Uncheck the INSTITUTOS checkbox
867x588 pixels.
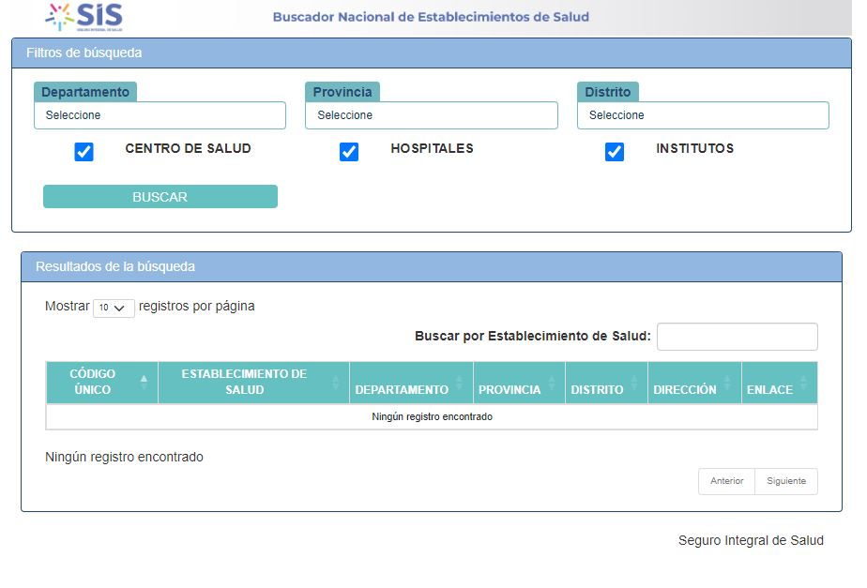[615, 151]
